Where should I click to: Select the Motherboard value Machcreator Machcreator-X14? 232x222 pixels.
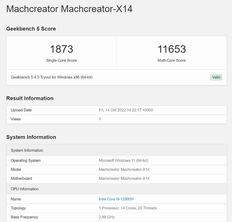[124, 178]
